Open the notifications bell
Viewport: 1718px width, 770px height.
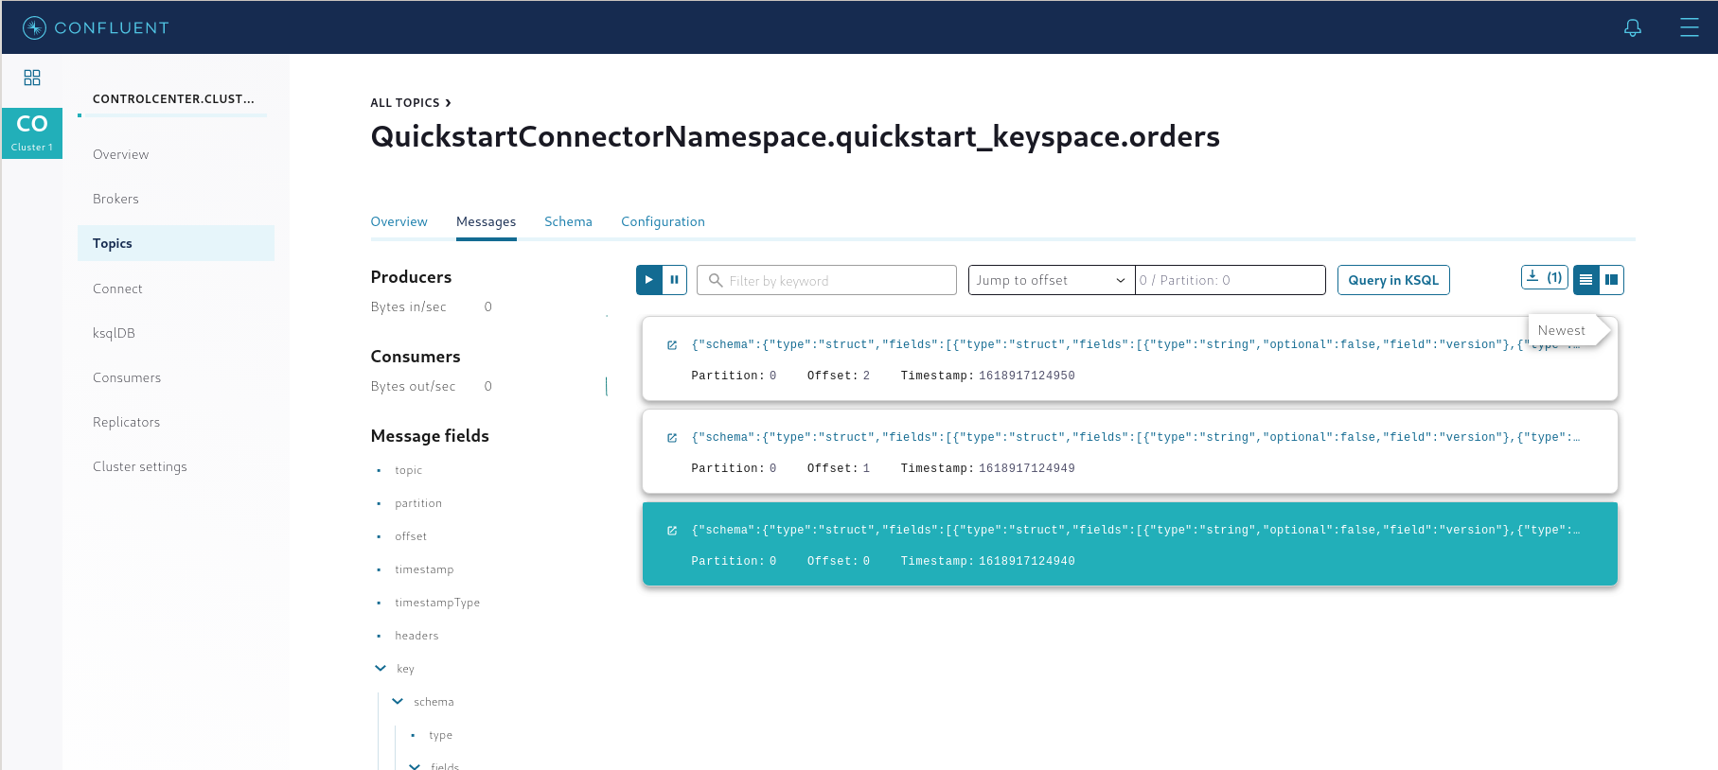pos(1633,27)
